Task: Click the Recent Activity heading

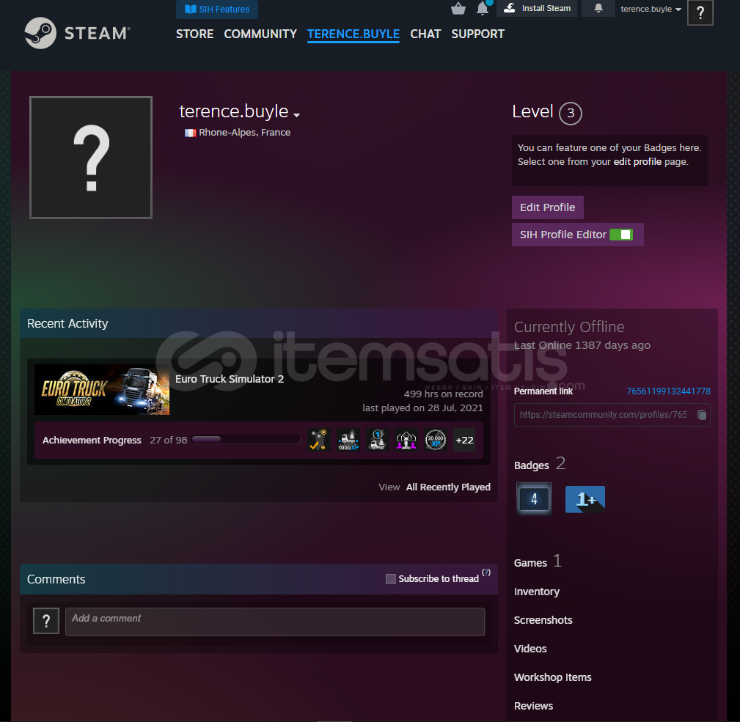Action: click(67, 323)
